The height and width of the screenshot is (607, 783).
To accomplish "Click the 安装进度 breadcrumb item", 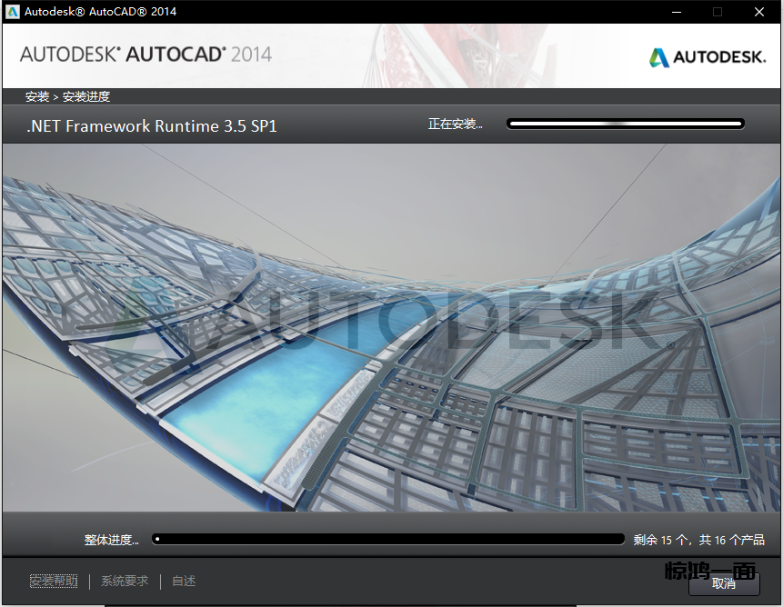I will pos(86,96).
